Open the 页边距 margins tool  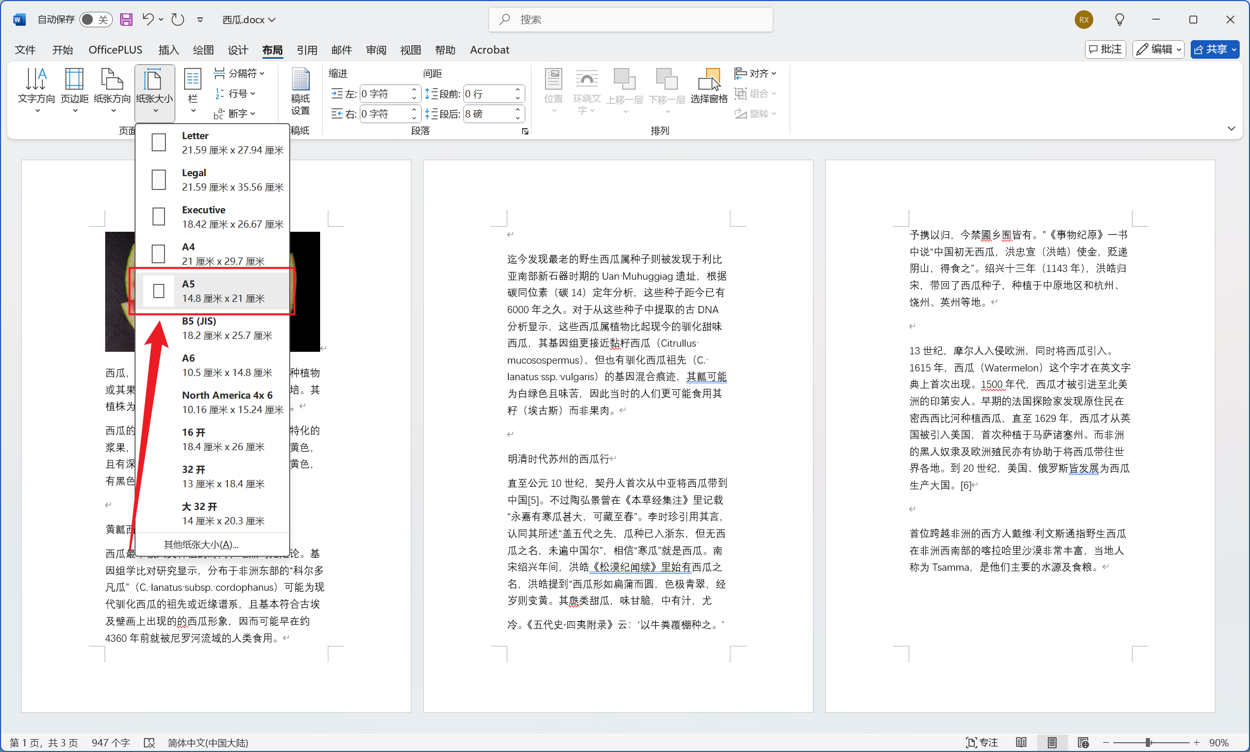(x=74, y=88)
